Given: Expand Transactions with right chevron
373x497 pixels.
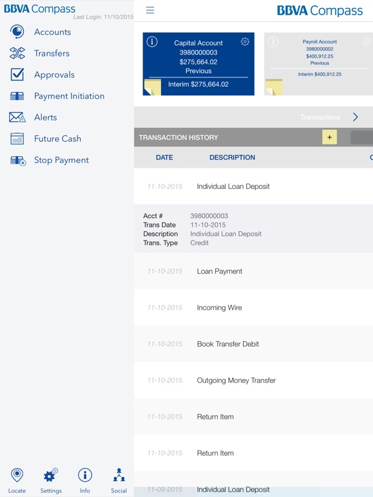Looking at the screenshot, I should (x=356, y=117).
